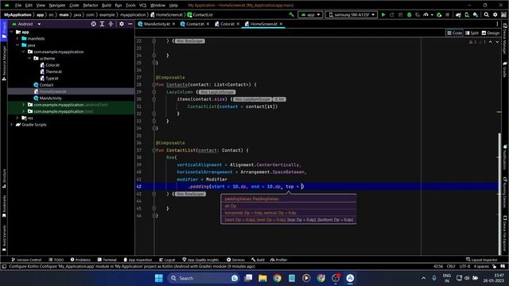Image resolution: width=509 pixels, height=286 pixels.
Task: Open the samsung SM-A135F device dropdown
Action: [x=352, y=14]
